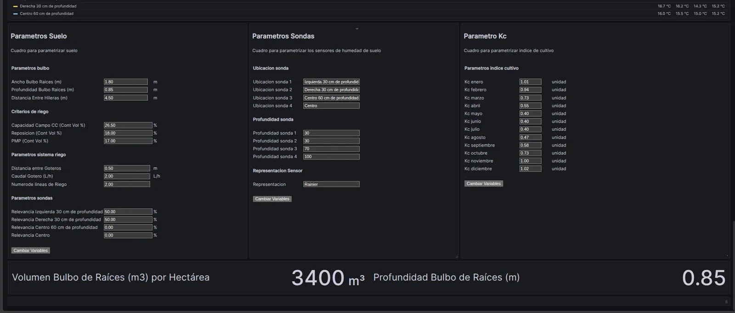Click the Profundidad sonda 1 input

pyautogui.click(x=331, y=133)
